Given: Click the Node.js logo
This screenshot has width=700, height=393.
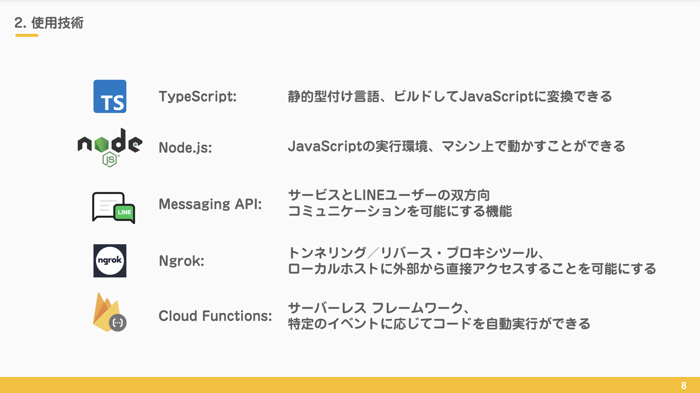Looking at the screenshot, I should coord(110,148).
